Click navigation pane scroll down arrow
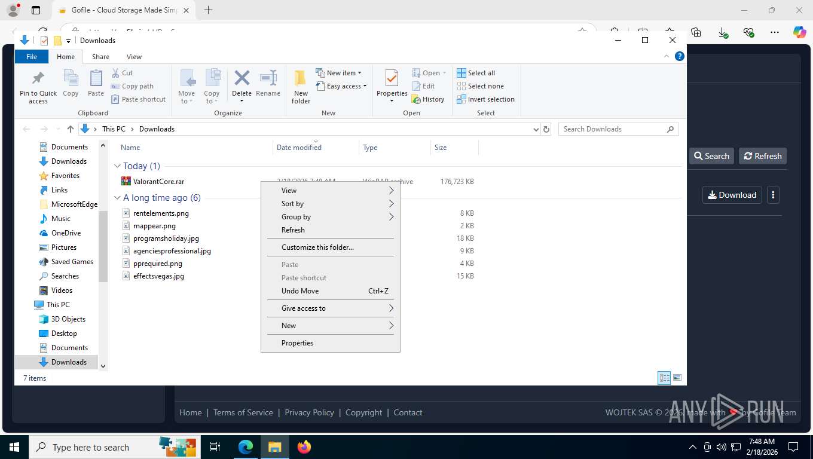Image resolution: width=813 pixels, height=459 pixels. coord(103,366)
